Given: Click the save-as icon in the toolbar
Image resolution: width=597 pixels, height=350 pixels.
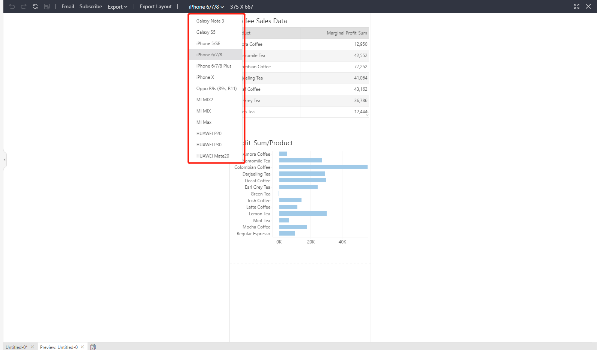Looking at the screenshot, I should click(x=47, y=6).
